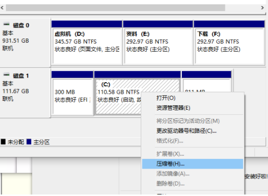Click 345.57 GB NTFS text
The width and height of the screenshot is (268, 196).
pyautogui.click(x=76, y=42)
